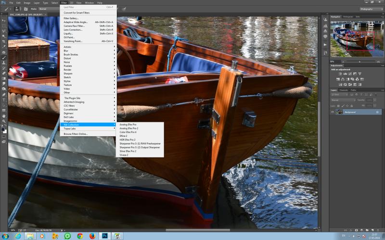
Task: Select the Lasso tool
Action: 4,31
